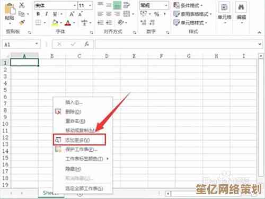Apply Percent Style format
This screenshot has width=265, height=199.
click(x=157, y=14)
